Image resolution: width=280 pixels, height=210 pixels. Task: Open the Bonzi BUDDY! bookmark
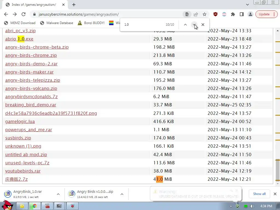(91, 23)
